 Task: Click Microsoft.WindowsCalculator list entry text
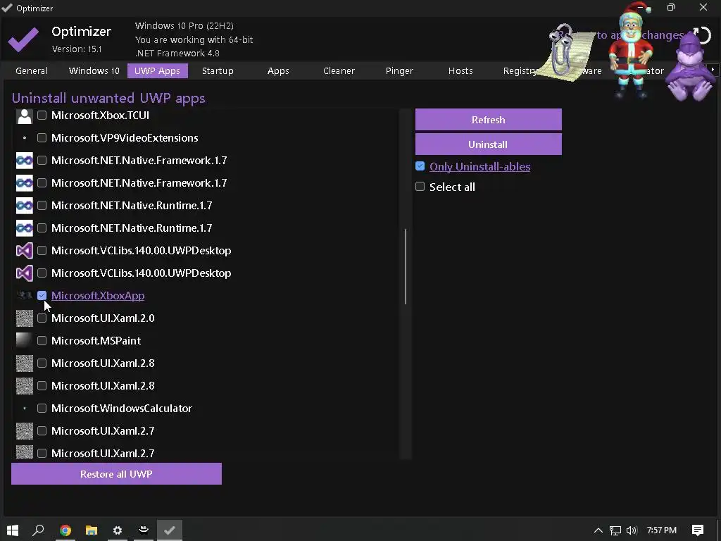tap(122, 409)
